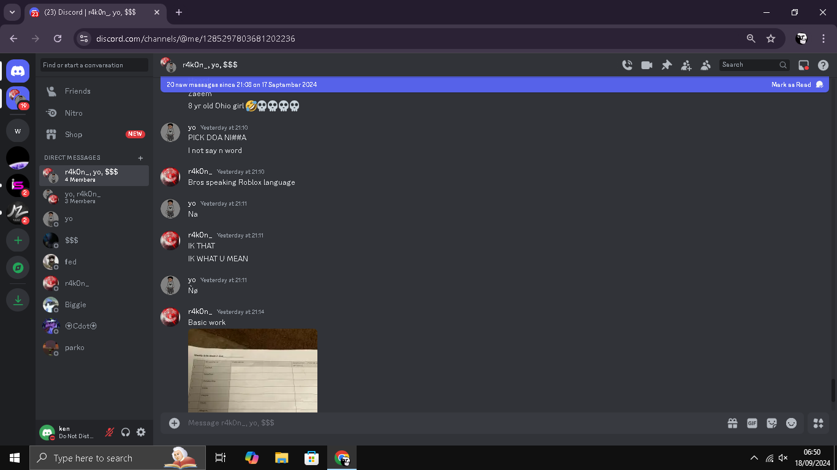Click Find or start a conversation
This screenshot has height=470, width=837.
94,65
